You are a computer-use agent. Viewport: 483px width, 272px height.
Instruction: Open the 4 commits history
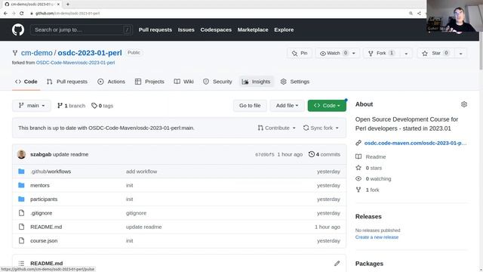325,154
